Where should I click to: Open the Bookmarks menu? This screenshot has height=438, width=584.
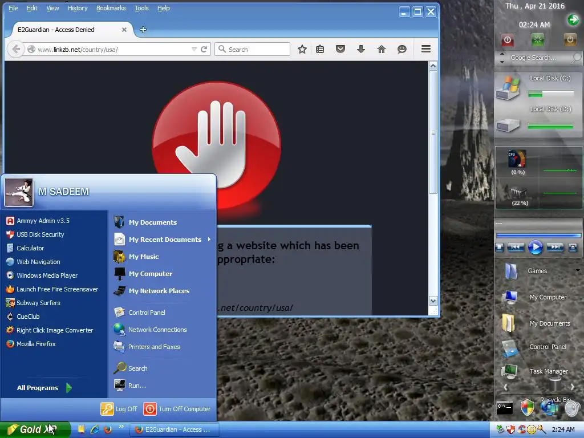pos(111,8)
